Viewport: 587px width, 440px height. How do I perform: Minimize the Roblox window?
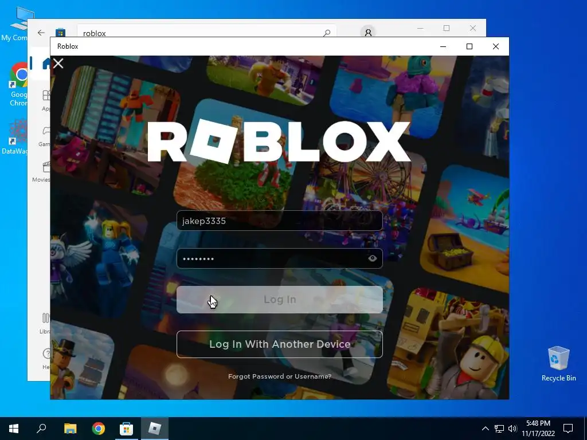click(443, 46)
